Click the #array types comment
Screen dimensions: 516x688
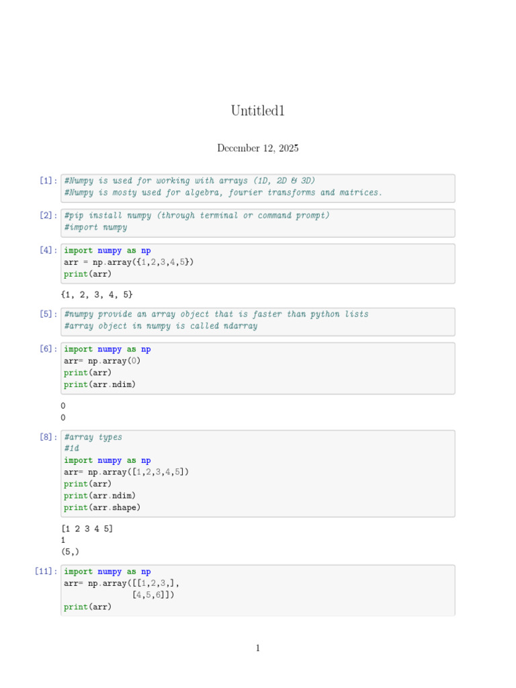93,437
